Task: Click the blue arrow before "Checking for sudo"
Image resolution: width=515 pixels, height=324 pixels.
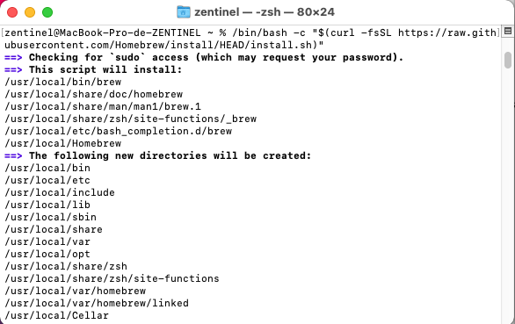Action: click(x=13, y=57)
